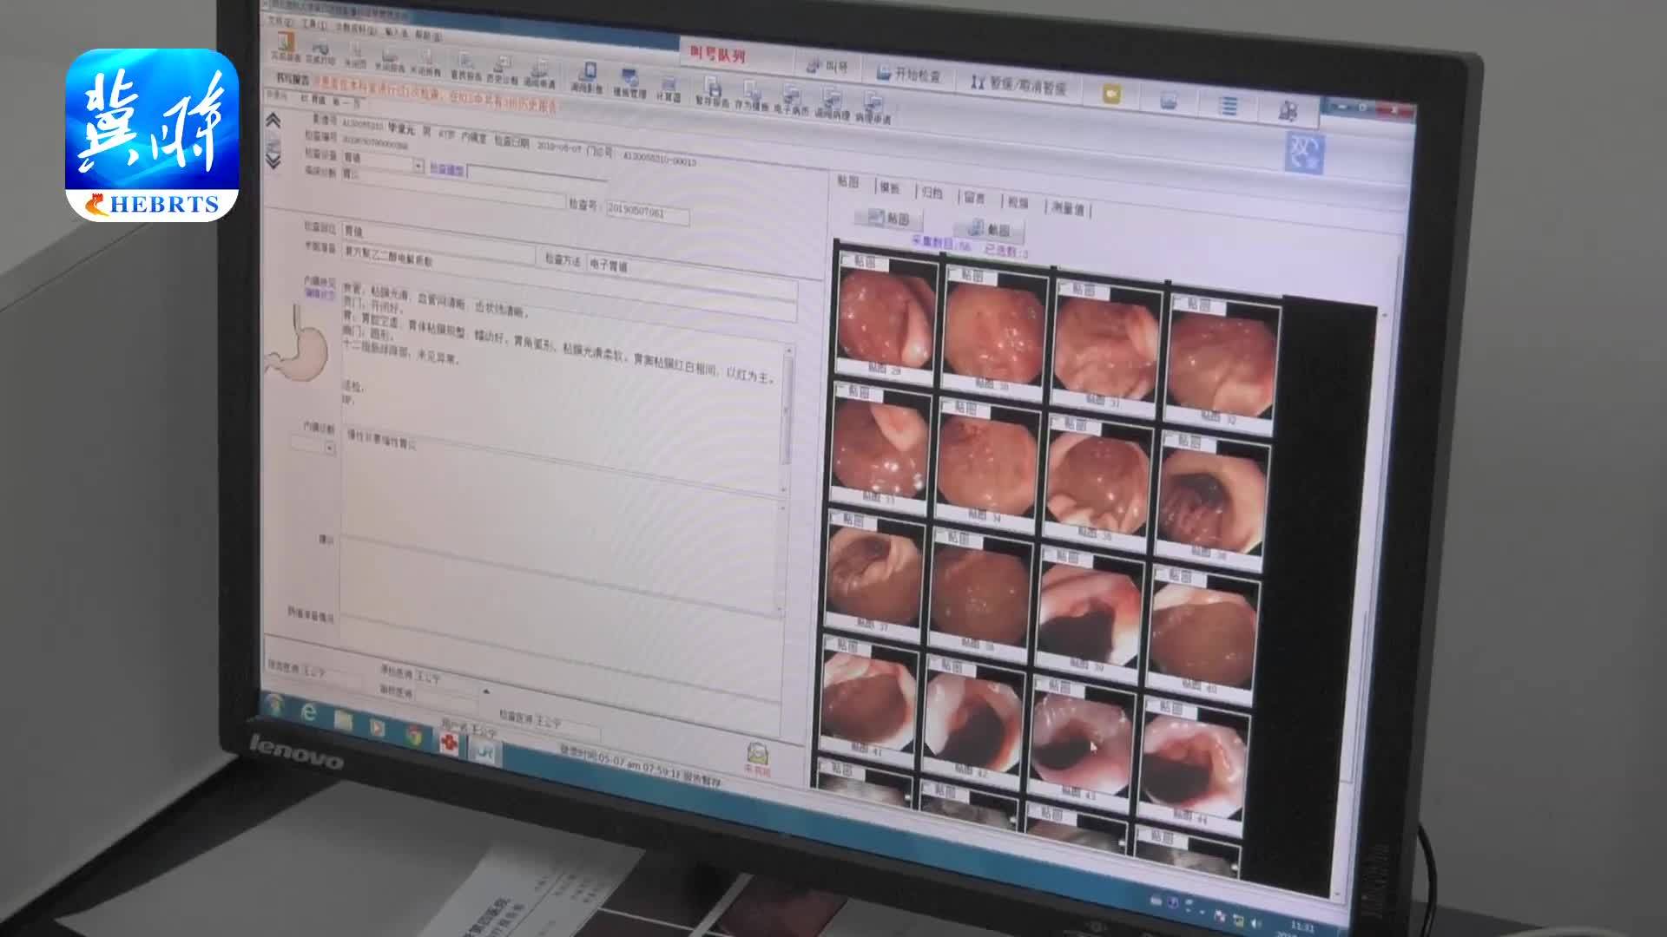The image size is (1667, 937).
Task: Click the 计算器 calculator toolbar icon
Action: (x=669, y=87)
